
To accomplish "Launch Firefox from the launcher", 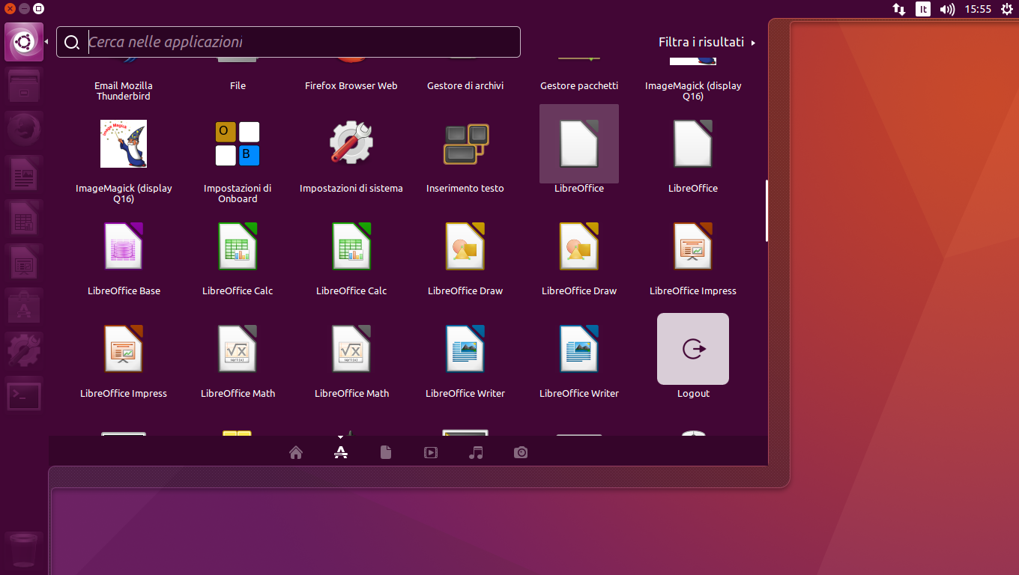I will click(24, 131).
